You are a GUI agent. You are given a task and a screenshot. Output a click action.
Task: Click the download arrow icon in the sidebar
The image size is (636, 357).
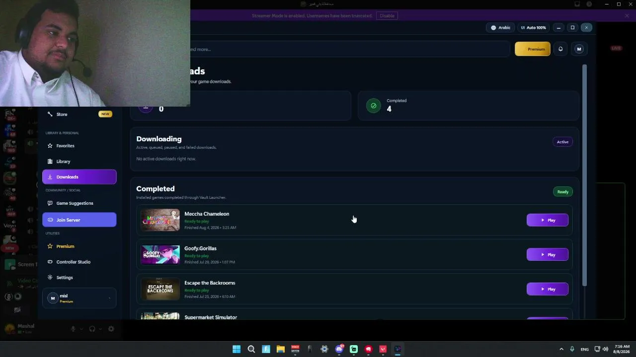(50, 177)
